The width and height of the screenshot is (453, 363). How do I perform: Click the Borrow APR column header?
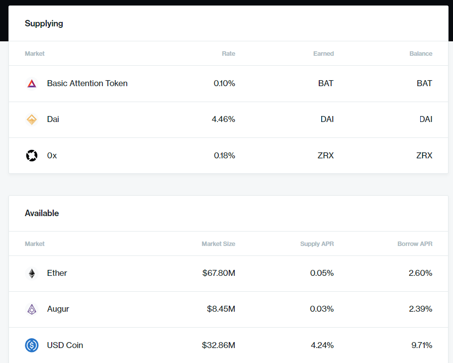click(x=415, y=244)
